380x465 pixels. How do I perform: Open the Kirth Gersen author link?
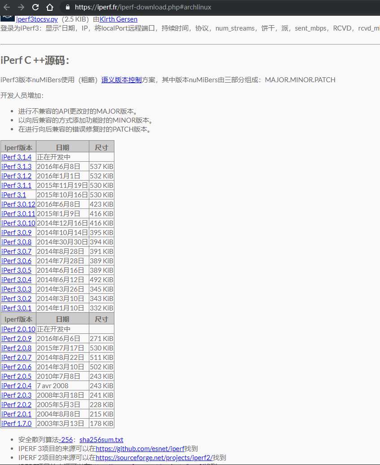118,19
